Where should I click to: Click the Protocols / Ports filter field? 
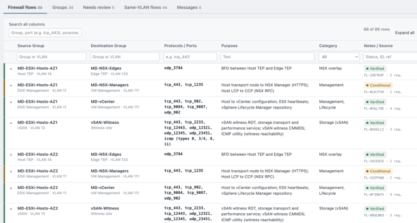pyautogui.click(x=190, y=56)
